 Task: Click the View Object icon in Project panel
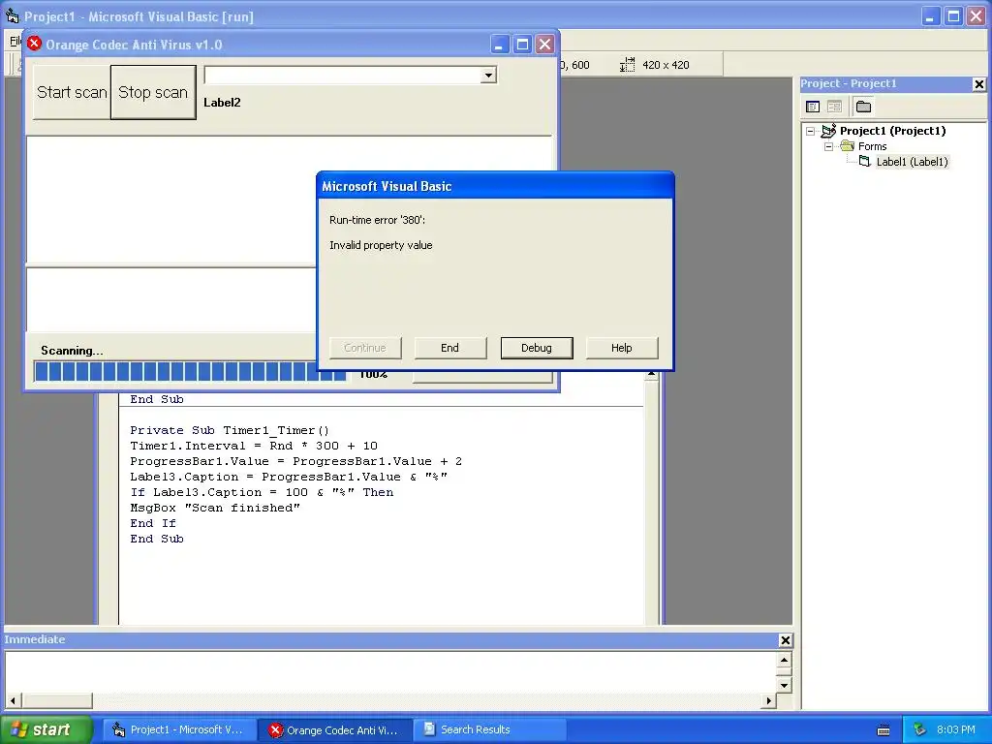(834, 107)
